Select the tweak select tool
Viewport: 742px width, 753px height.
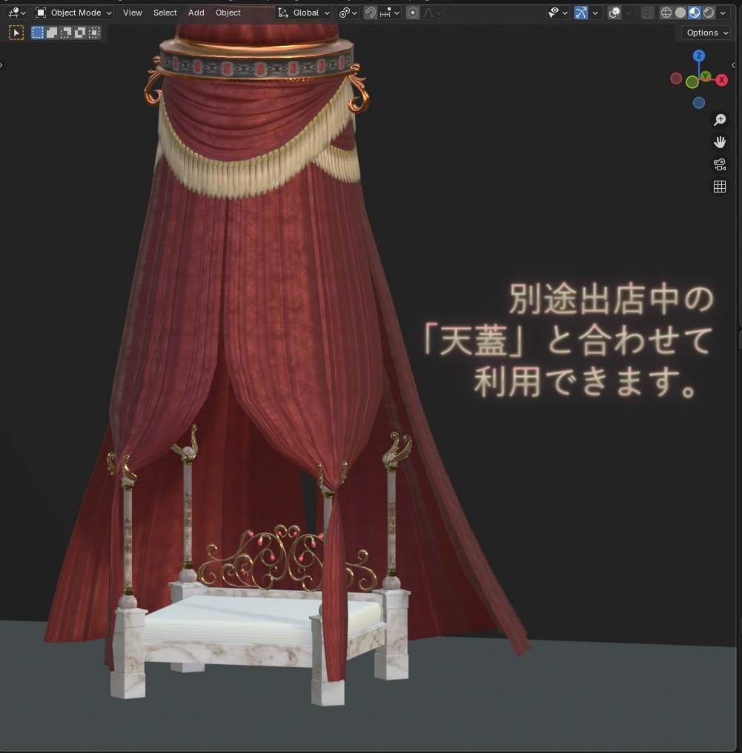(x=16, y=32)
